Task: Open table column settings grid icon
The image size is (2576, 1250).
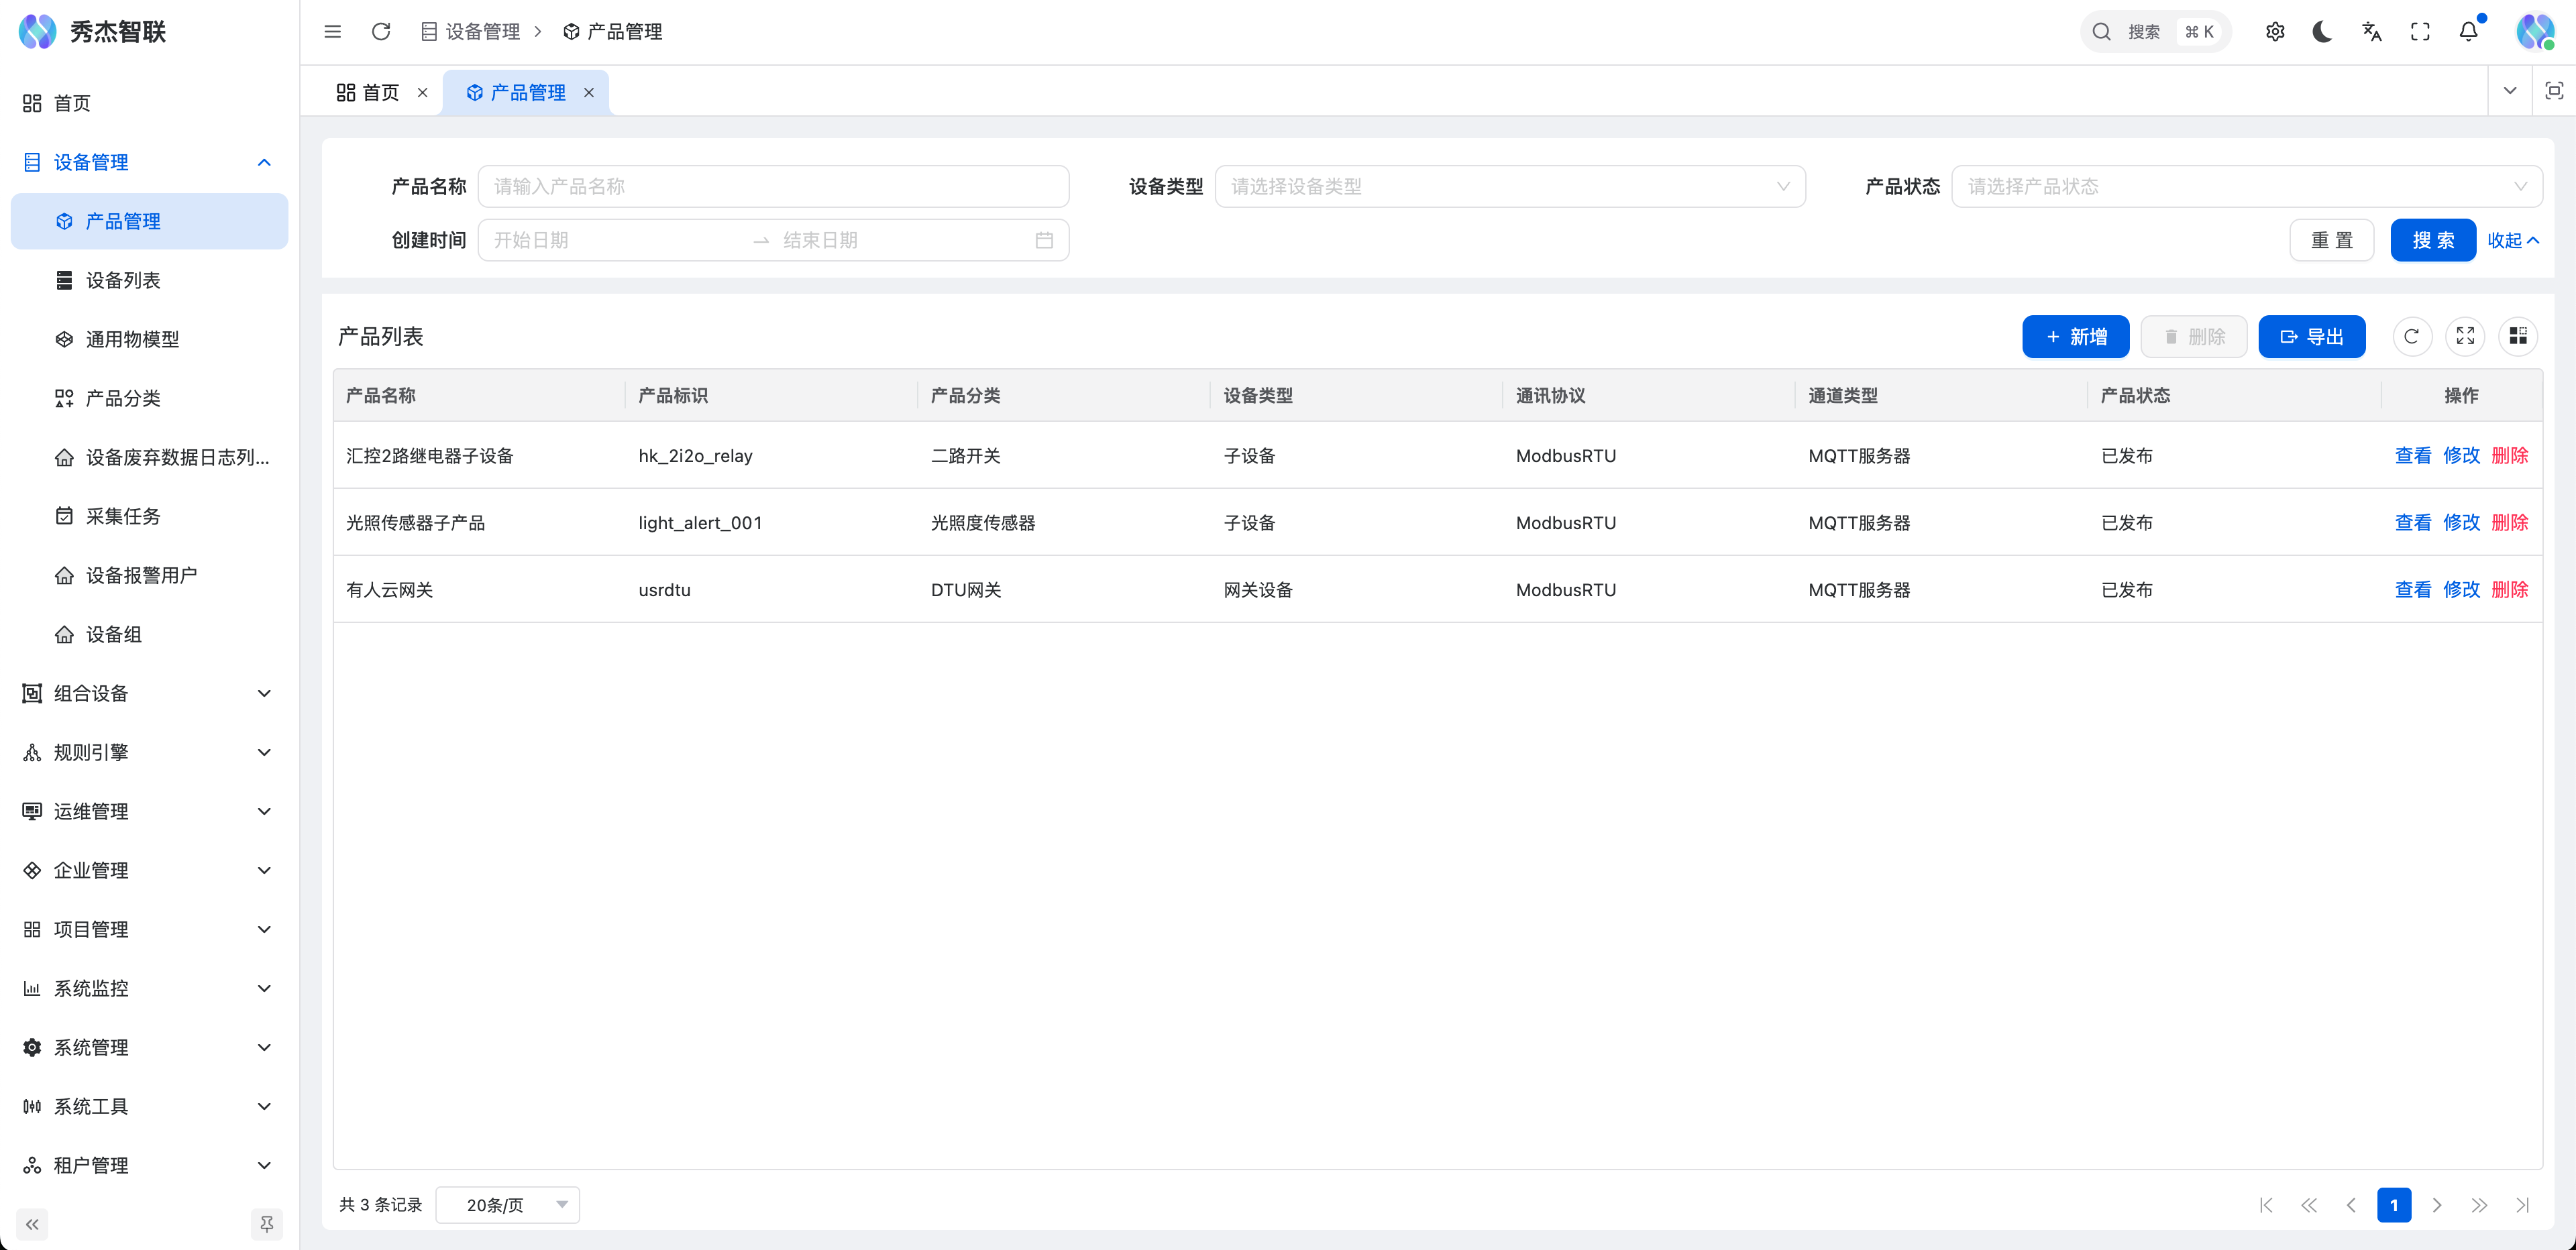Action: click(x=2517, y=336)
